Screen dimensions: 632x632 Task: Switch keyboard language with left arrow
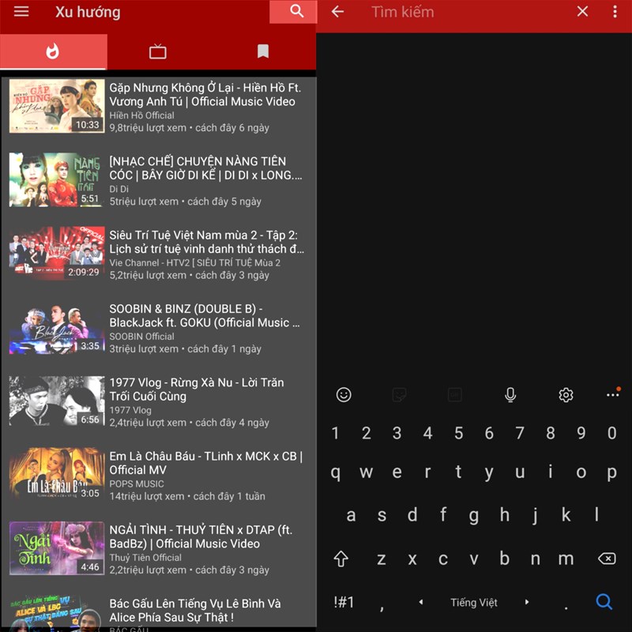click(x=421, y=602)
